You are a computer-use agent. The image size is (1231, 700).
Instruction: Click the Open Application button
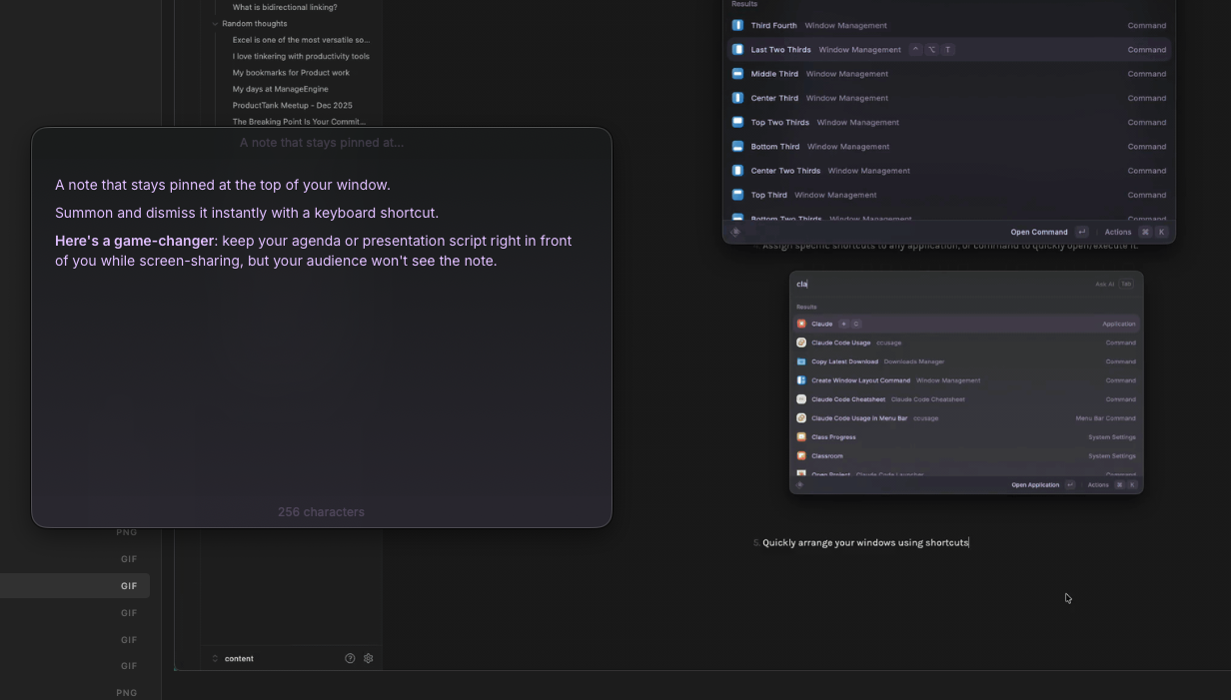(x=1035, y=485)
